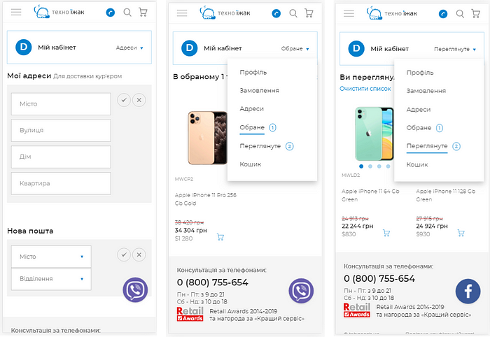
Task: Click the Очистити список link
Action: [365, 89]
